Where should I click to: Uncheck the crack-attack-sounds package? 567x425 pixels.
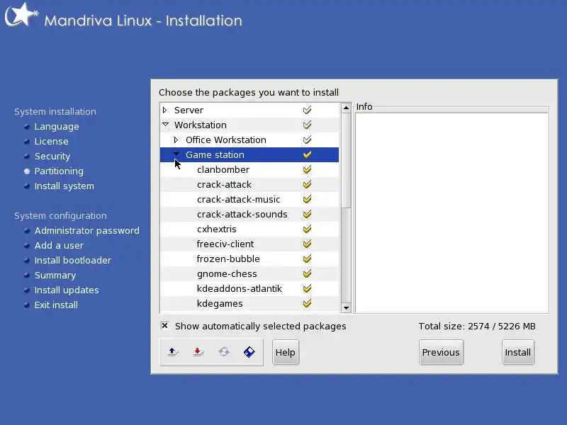tap(307, 215)
